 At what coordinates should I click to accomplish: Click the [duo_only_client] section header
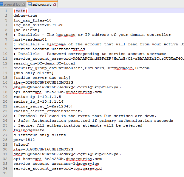[x=34, y=73]
